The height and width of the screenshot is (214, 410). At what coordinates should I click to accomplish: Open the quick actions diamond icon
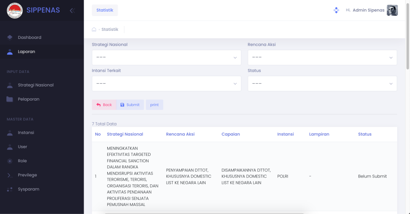pos(336,10)
